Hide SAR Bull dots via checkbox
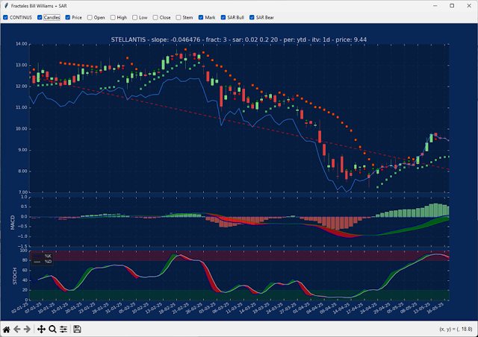 coord(223,16)
